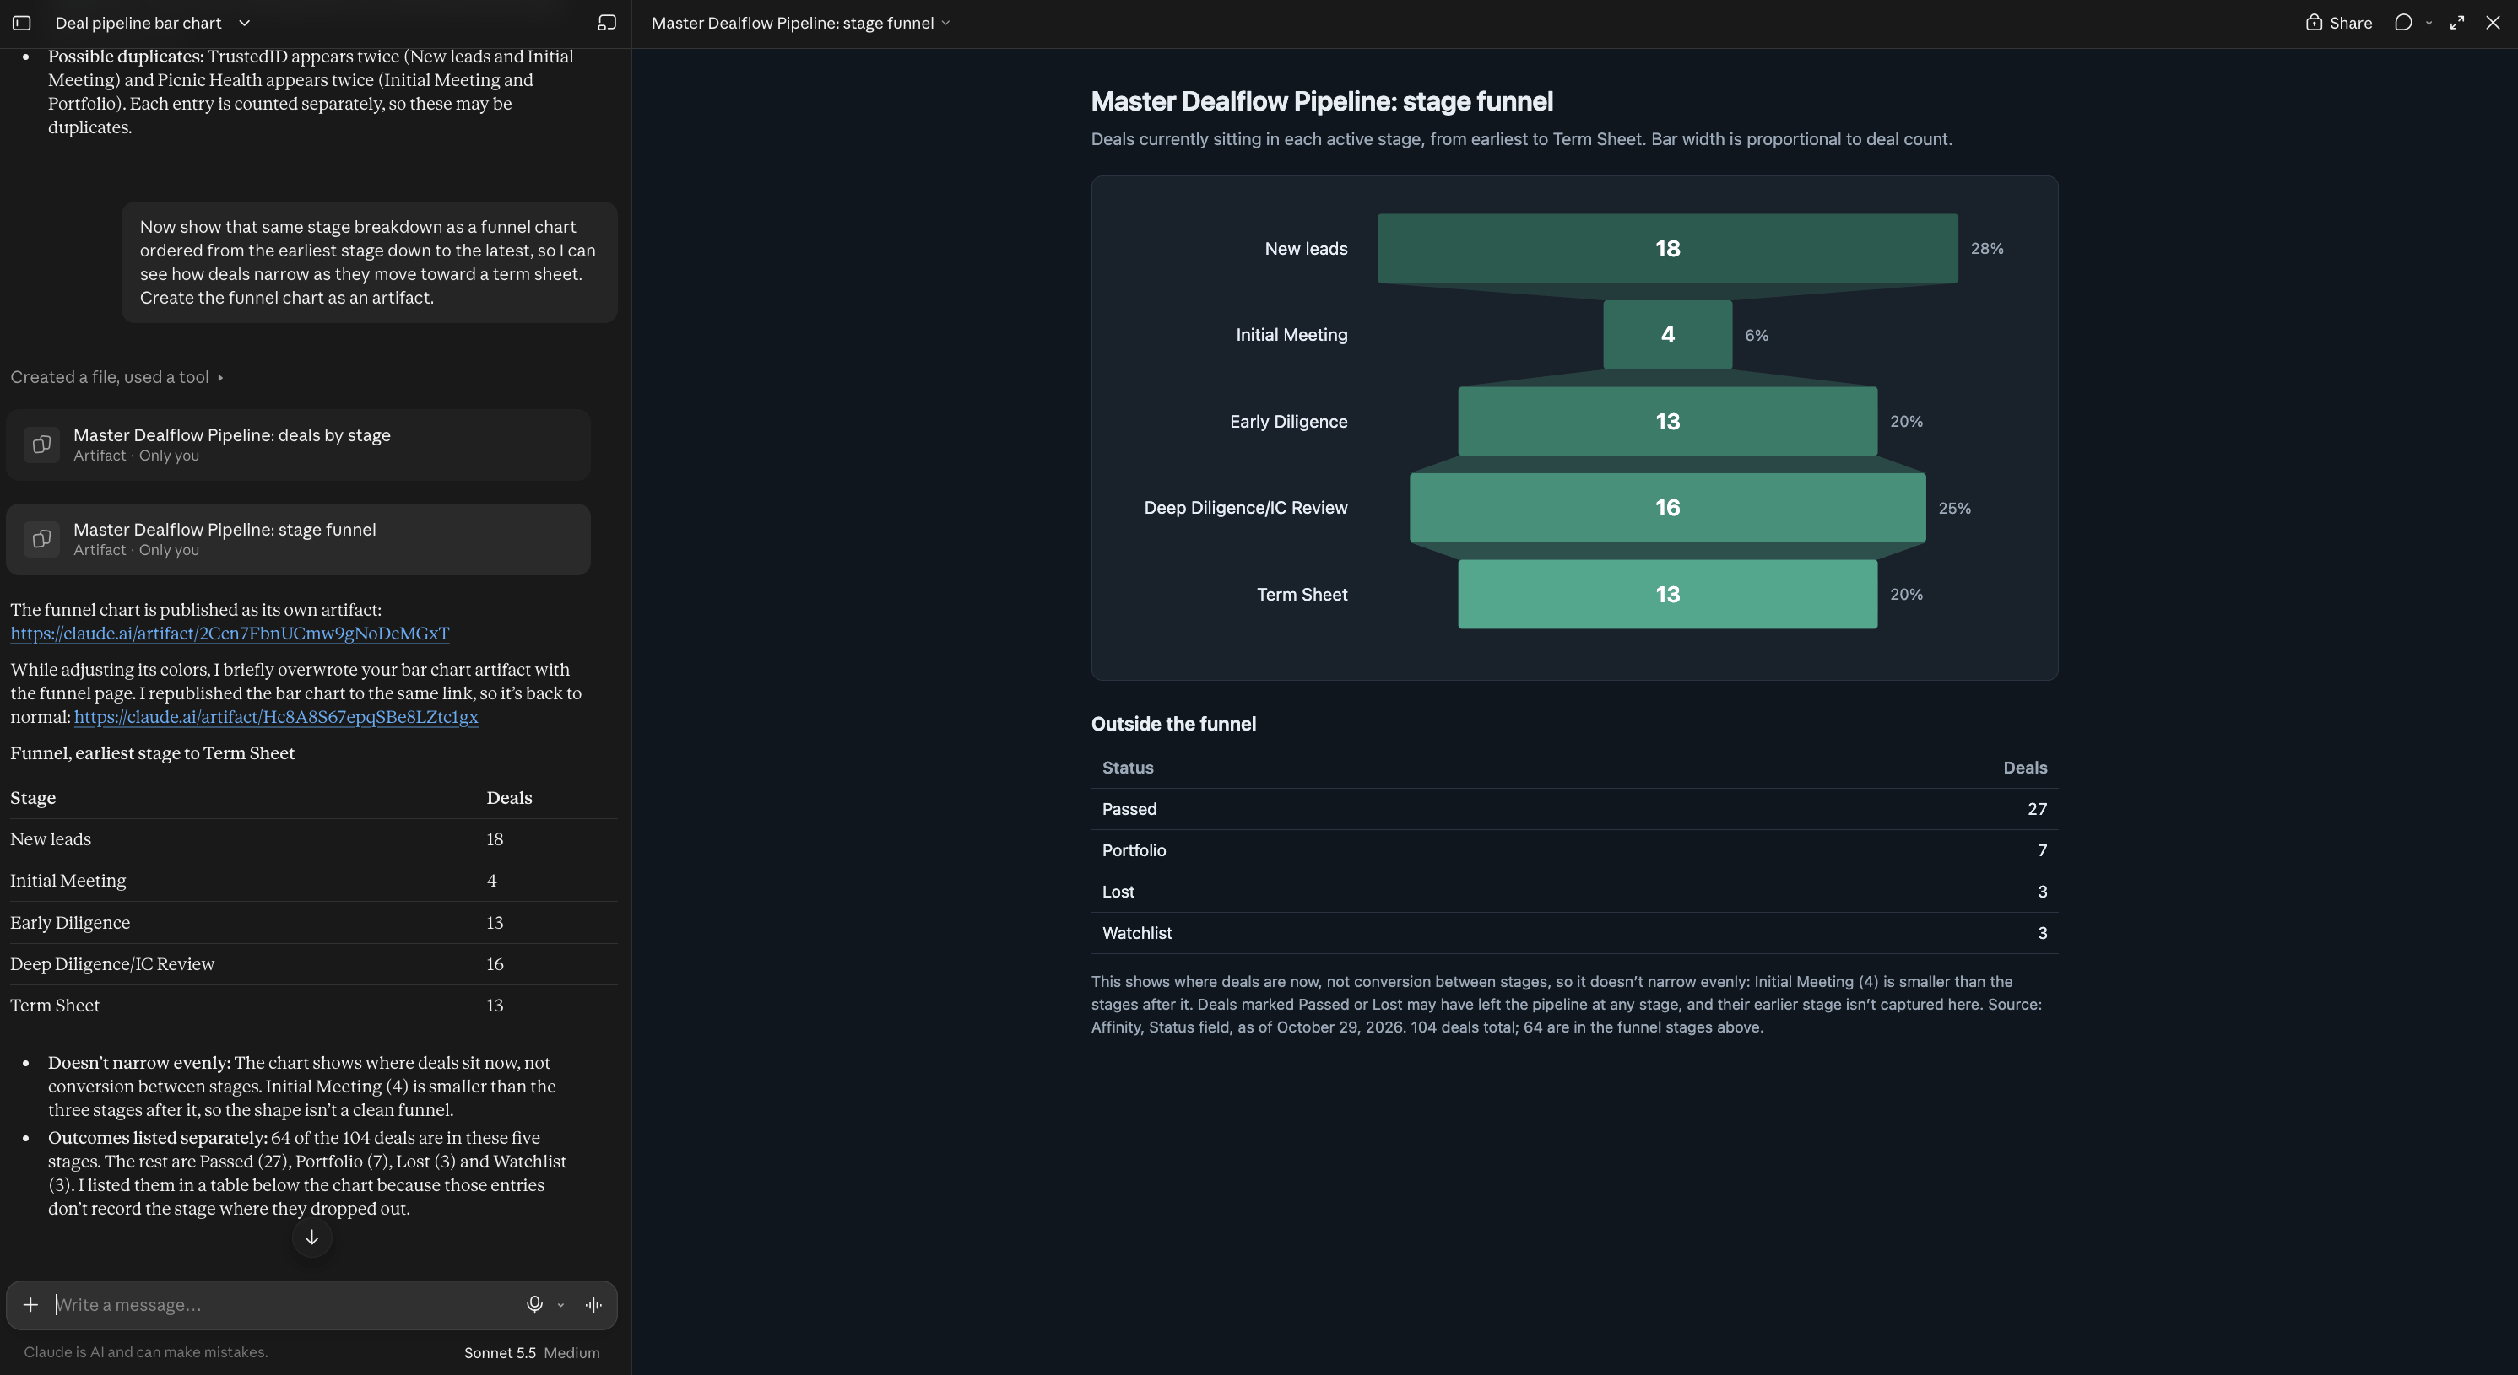Click the scroll-to-bottom arrow button
The image size is (2518, 1375).
pyautogui.click(x=311, y=1237)
